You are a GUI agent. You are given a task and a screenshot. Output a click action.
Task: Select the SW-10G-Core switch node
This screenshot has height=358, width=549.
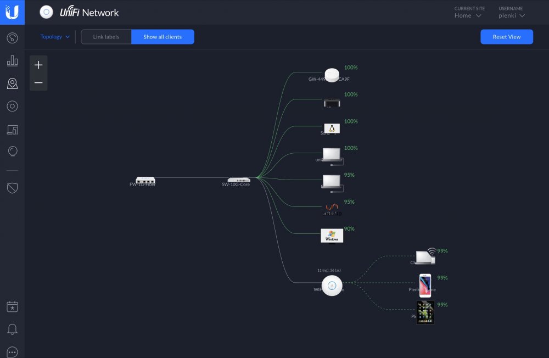239,180
